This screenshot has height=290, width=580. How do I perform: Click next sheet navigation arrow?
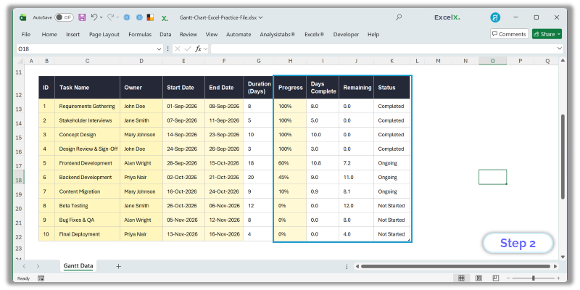coord(38,266)
